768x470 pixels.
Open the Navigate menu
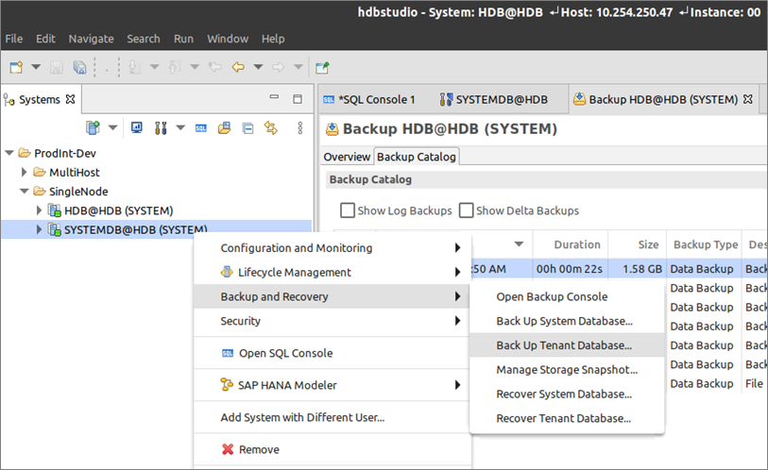[91, 39]
